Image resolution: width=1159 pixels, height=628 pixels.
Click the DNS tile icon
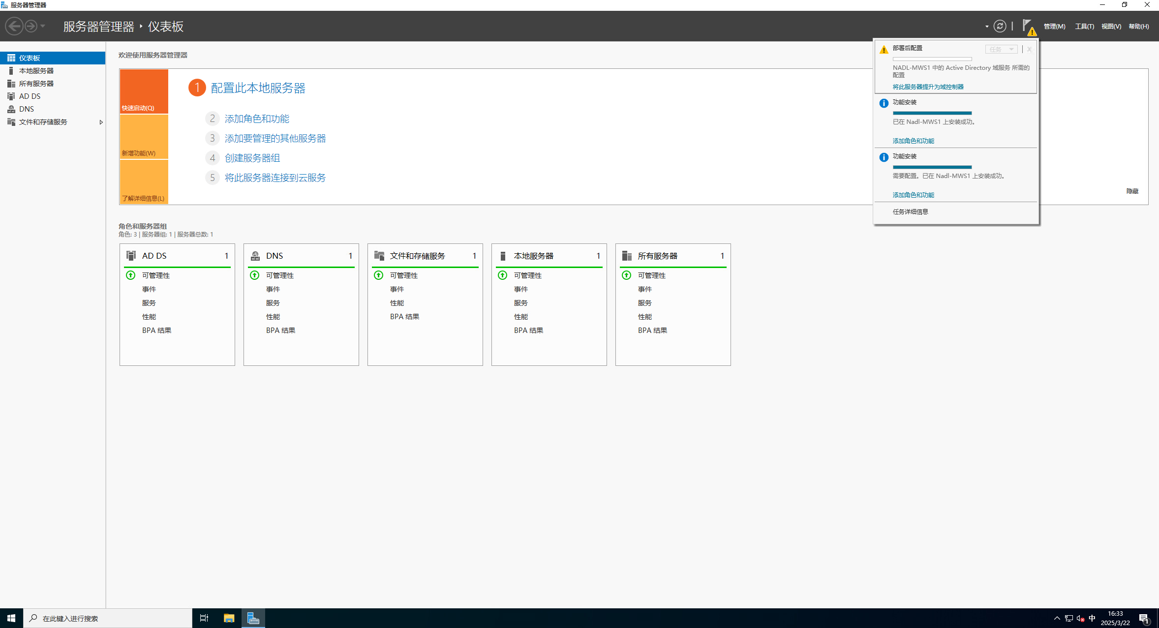[255, 256]
